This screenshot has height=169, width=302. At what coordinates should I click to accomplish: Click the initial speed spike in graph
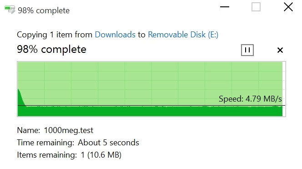pyautogui.click(x=21, y=97)
